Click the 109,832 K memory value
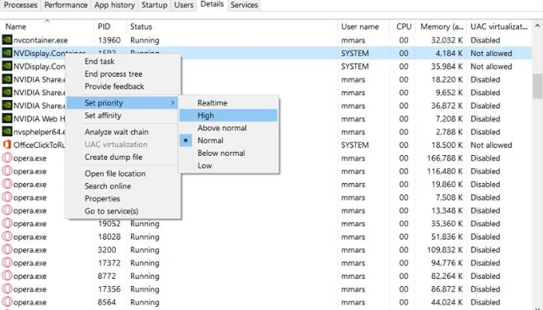 (x=445, y=250)
